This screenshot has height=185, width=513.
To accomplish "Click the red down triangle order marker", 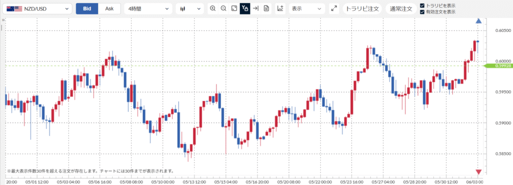I will (478, 172).
